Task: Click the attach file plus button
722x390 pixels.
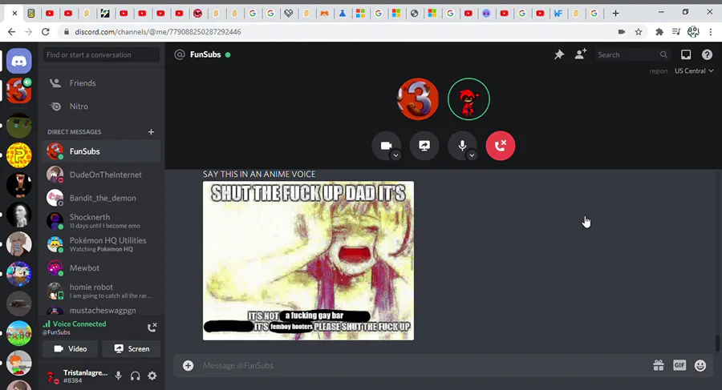Action: click(x=188, y=366)
